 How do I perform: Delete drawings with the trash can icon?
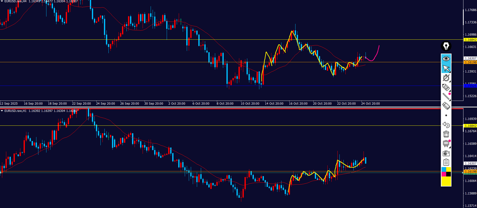[x=446, y=134]
